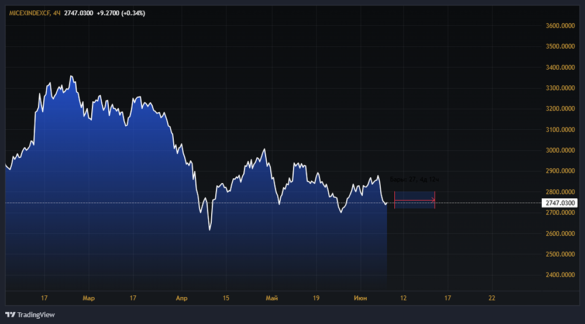Click date 12 on the time axis
Screen dimensions: 585x324
coord(403,298)
